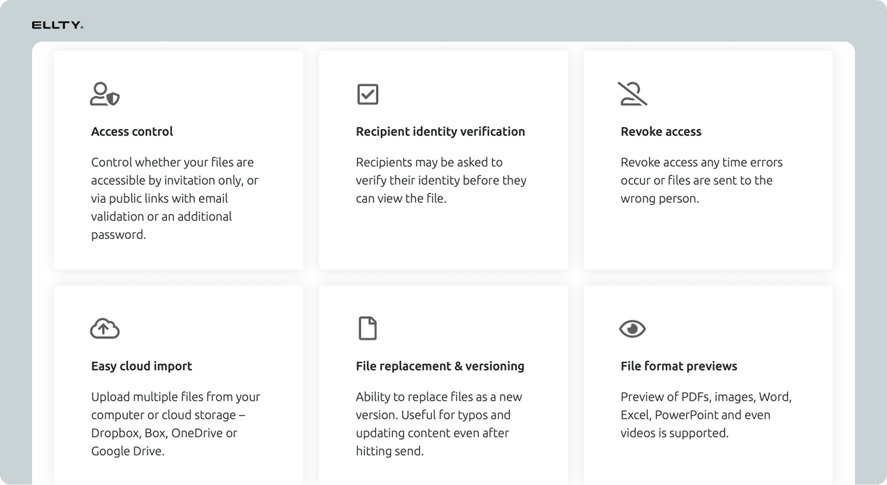This screenshot has width=887, height=485.
Task: Click the eye File format previews icon
Action: 632,329
